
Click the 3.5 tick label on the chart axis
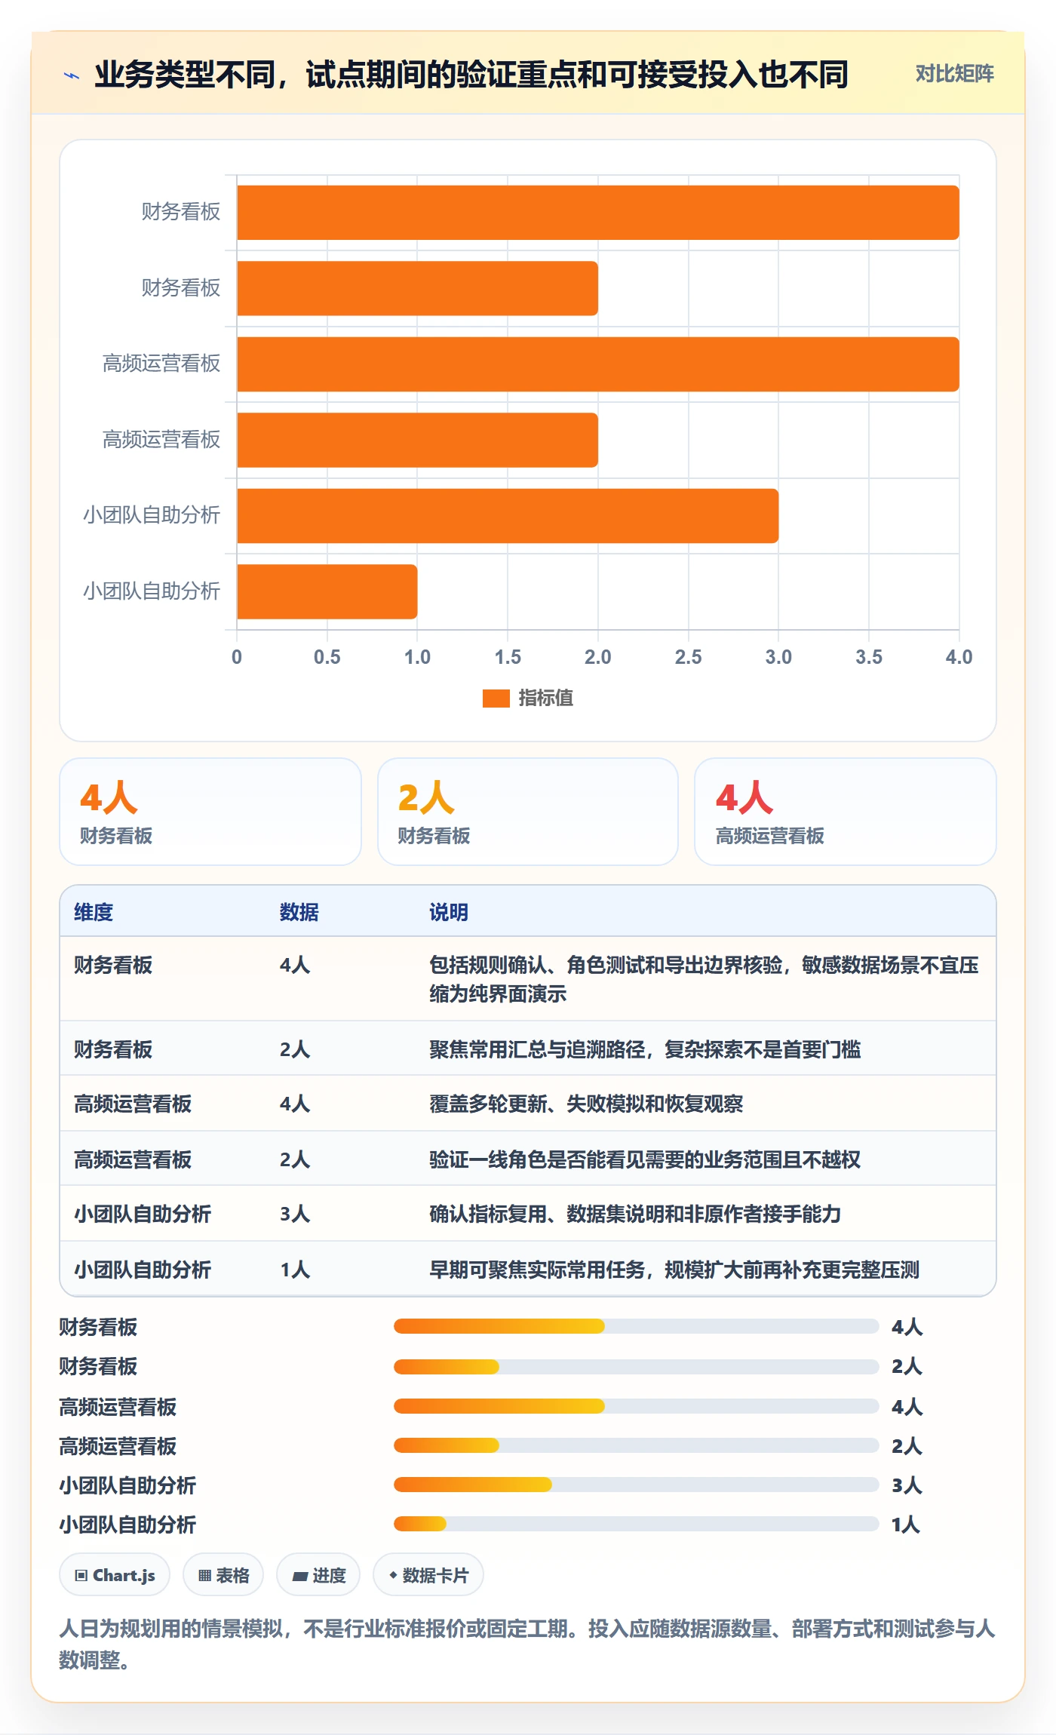pyautogui.click(x=869, y=657)
